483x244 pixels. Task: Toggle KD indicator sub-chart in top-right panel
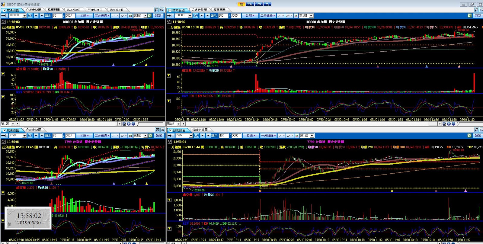click(x=169, y=101)
